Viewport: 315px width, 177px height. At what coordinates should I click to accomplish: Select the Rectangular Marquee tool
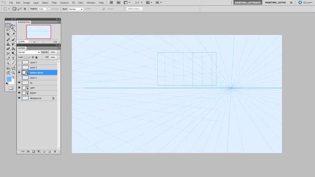8,25
